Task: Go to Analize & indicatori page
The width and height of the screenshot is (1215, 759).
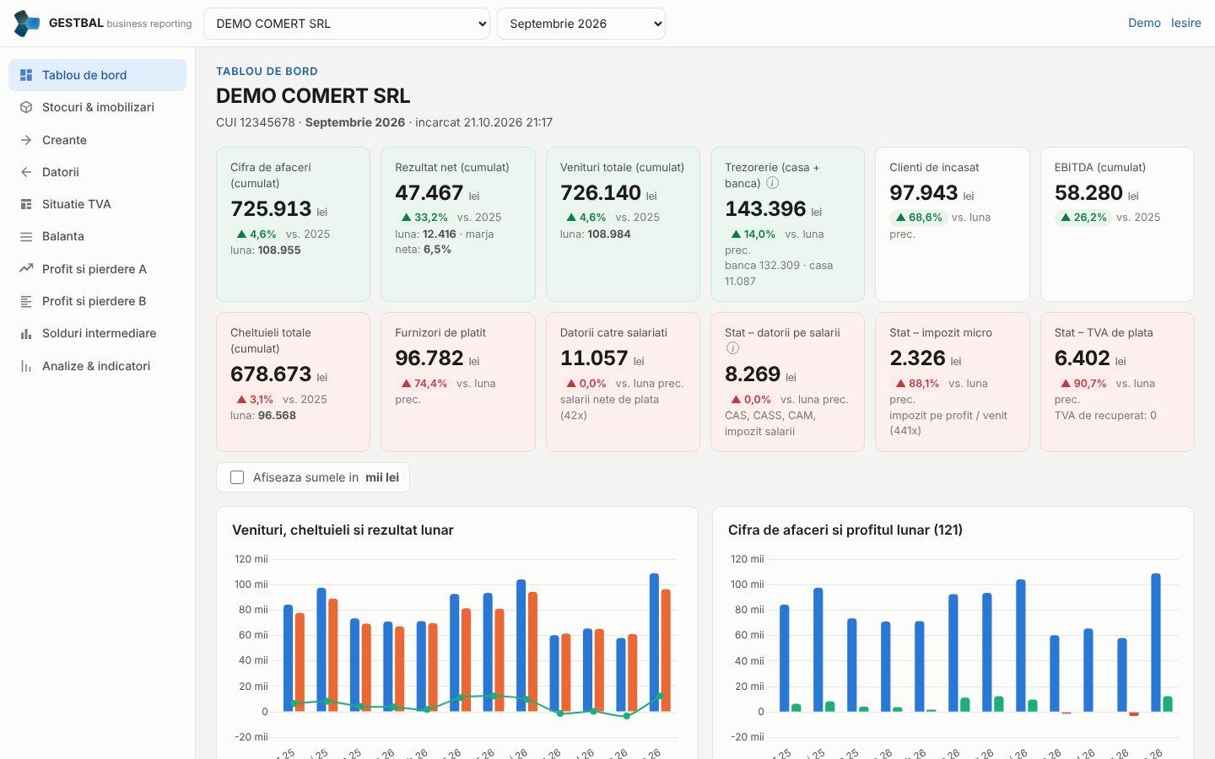Action: (x=97, y=366)
